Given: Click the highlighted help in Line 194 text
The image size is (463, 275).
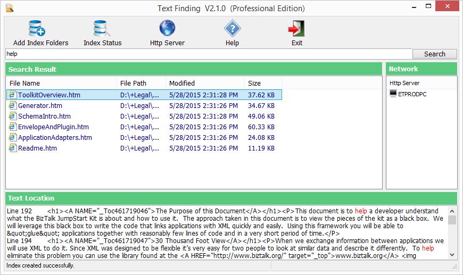Looking at the screenshot, I should pyautogui.click(x=428, y=248).
